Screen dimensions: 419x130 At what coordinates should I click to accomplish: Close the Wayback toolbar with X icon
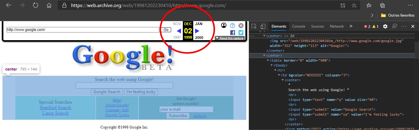coord(241,25)
